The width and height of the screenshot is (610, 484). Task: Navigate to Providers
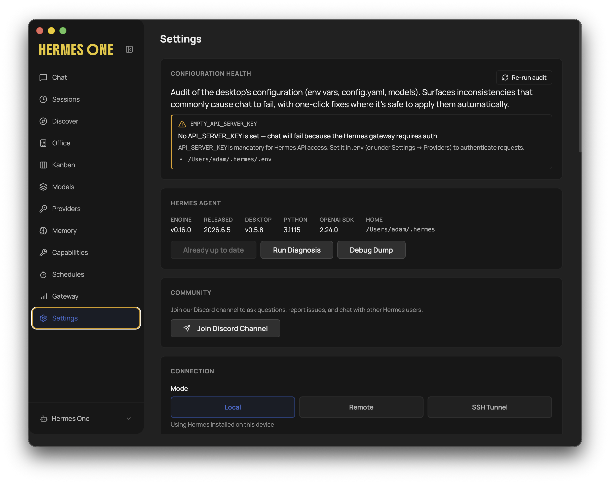click(86, 209)
